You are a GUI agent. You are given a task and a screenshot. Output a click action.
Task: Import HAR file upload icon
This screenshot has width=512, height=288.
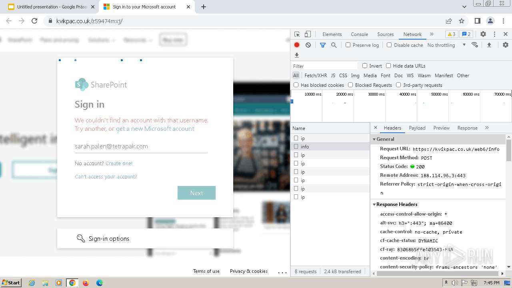click(x=489, y=45)
